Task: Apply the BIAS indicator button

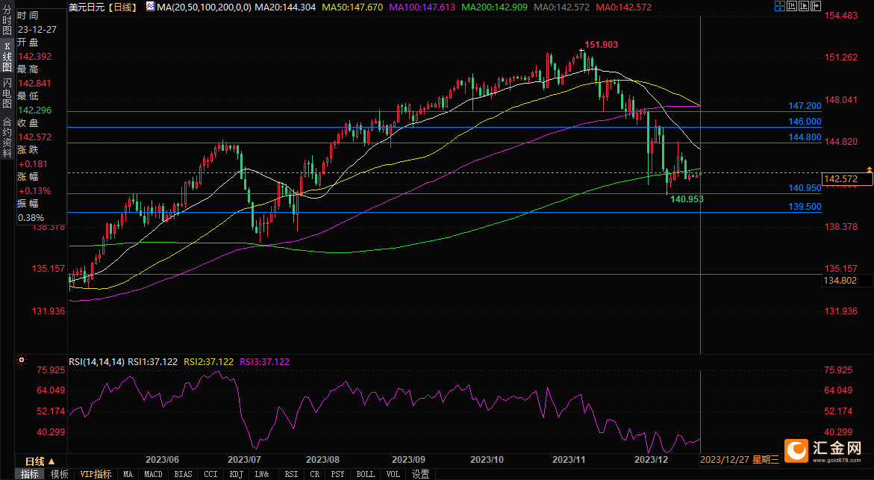Action: click(x=183, y=475)
